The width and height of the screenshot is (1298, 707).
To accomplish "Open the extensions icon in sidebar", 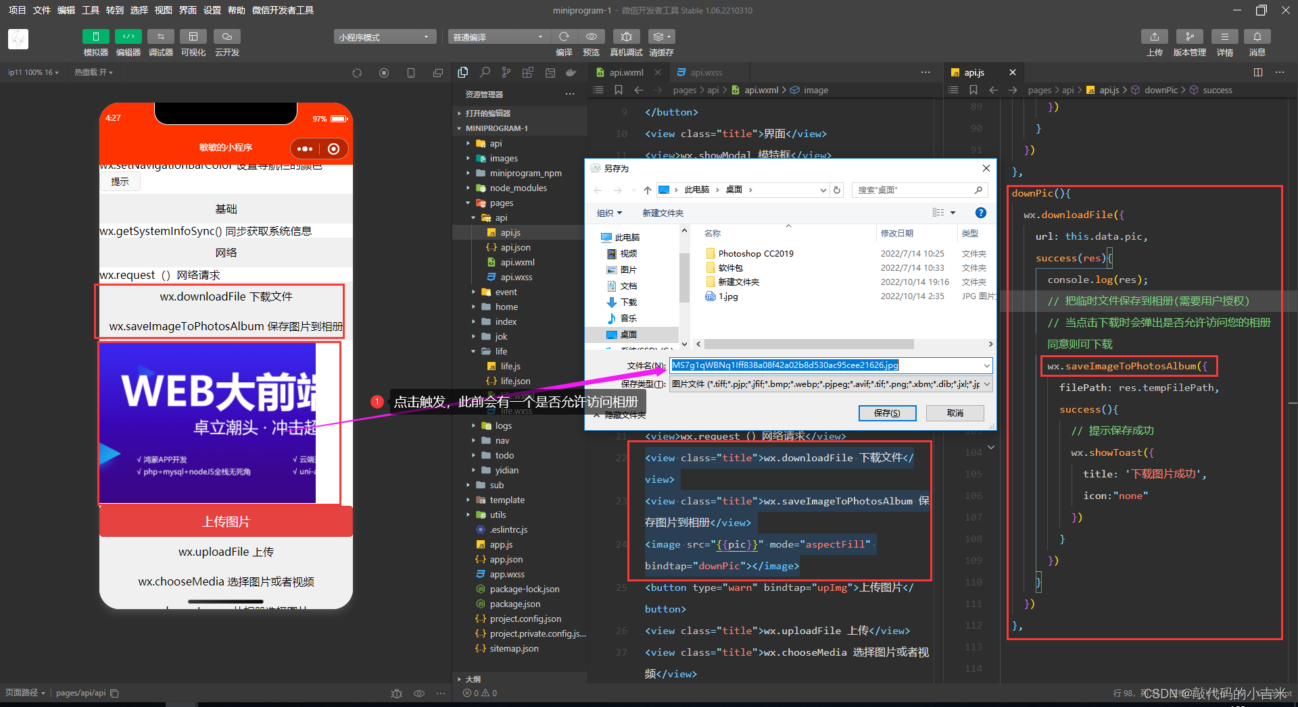I will 528,72.
